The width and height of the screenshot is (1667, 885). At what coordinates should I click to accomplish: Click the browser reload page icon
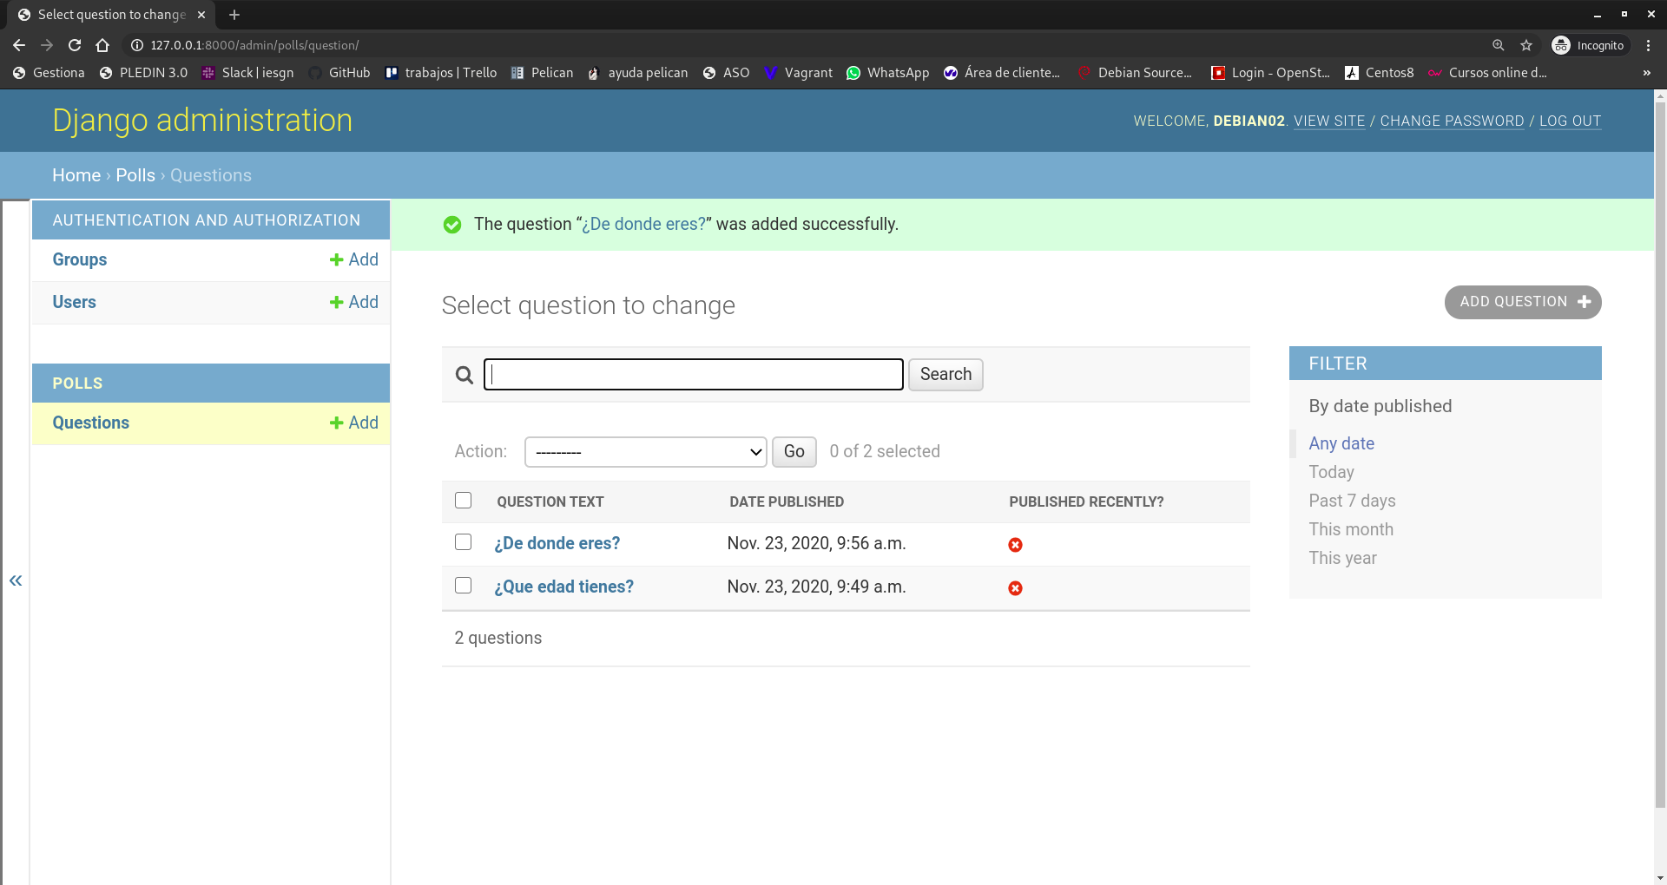tap(75, 45)
